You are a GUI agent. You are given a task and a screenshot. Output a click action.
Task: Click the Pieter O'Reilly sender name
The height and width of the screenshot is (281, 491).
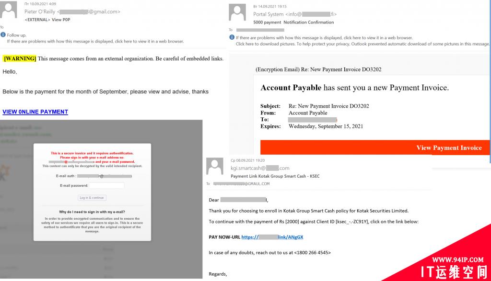coord(40,11)
